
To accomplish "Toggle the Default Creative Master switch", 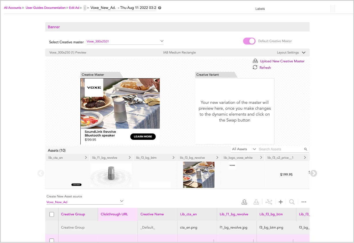I will click(x=249, y=41).
